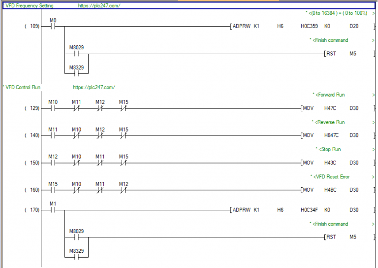Click the H847C operand in rung 140
The height and width of the screenshot is (268, 378).
tap(331, 135)
